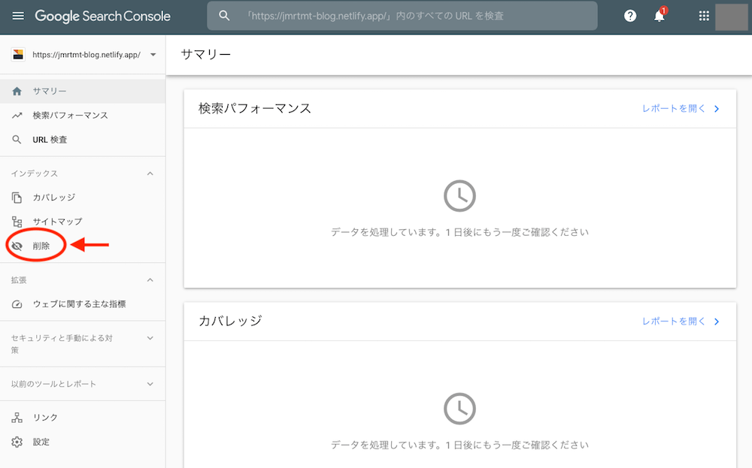
Task: Click the home icon next to サマリー
Action: (17, 91)
